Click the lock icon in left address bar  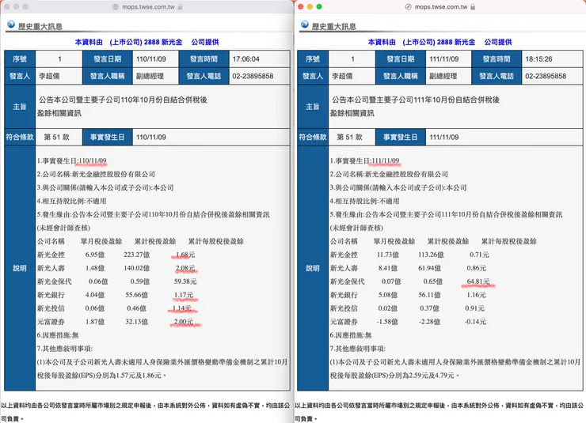pos(180,6)
